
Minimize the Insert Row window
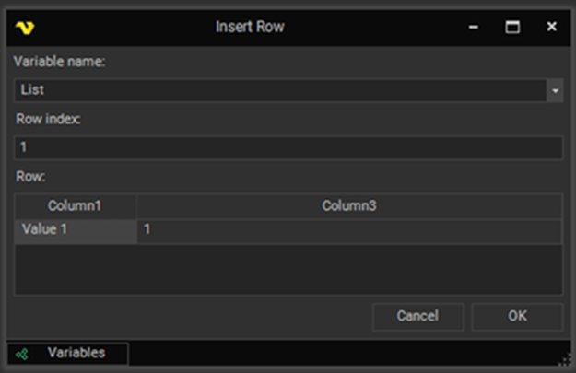pyautogui.click(x=474, y=27)
